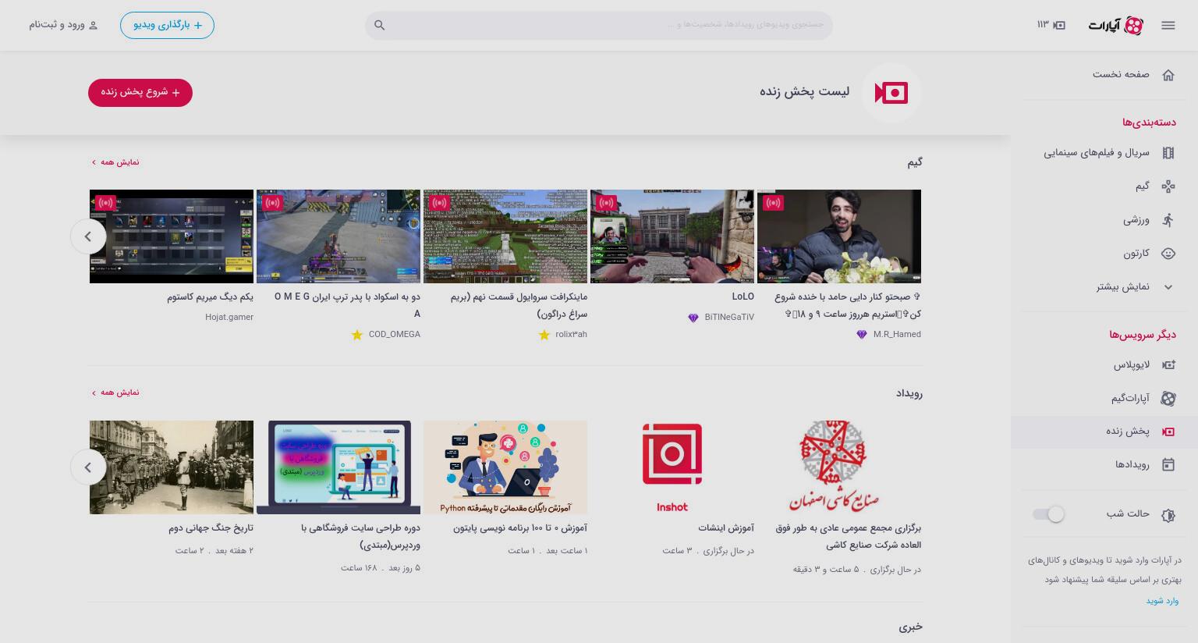Click the large live list icon in the page header
Image resolution: width=1198 pixels, height=643 pixels.
click(x=891, y=93)
